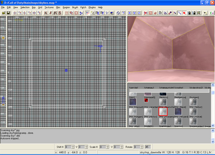Toggle Scale Z axis lock button
The height and width of the screenshot is (155, 215).
[139, 13]
